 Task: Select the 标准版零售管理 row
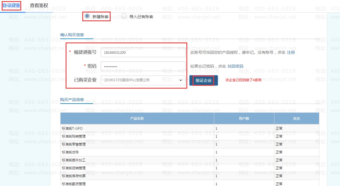tap(190, 144)
